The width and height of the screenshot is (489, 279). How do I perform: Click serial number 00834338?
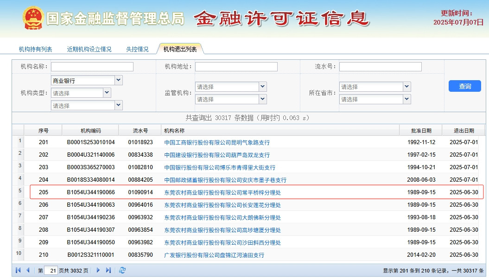(140, 155)
